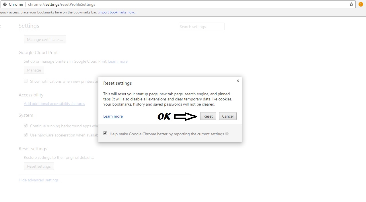Toggle Continue running background apps checkbox
366x202 pixels.
point(26,126)
